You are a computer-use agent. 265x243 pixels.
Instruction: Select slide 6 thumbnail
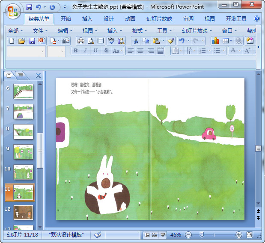click(x=23, y=91)
